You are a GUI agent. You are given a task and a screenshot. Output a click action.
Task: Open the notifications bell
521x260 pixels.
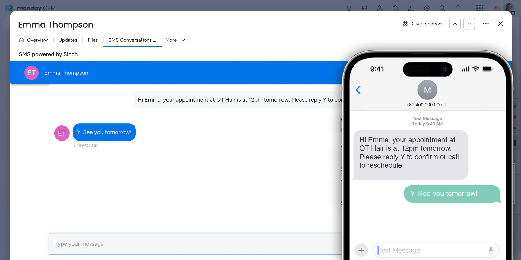click(349, 8)
